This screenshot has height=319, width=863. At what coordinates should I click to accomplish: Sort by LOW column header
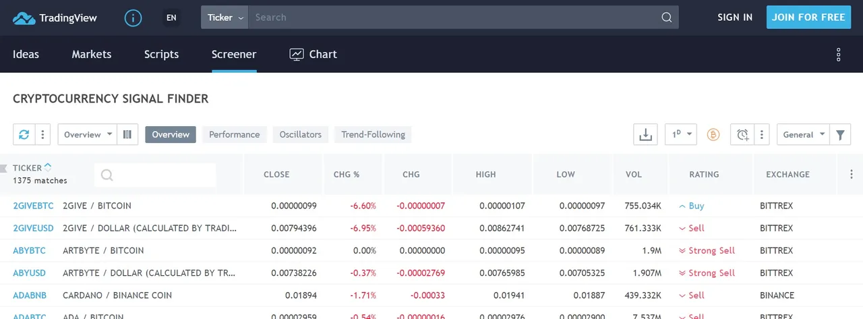click(566, 174)
